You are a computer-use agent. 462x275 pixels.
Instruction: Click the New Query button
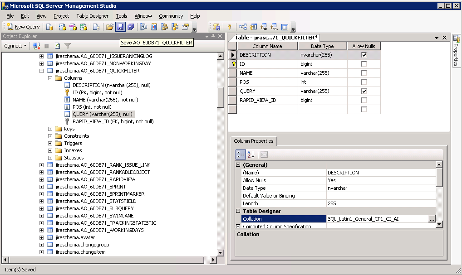pyautogui.click(x=24, y=27)
